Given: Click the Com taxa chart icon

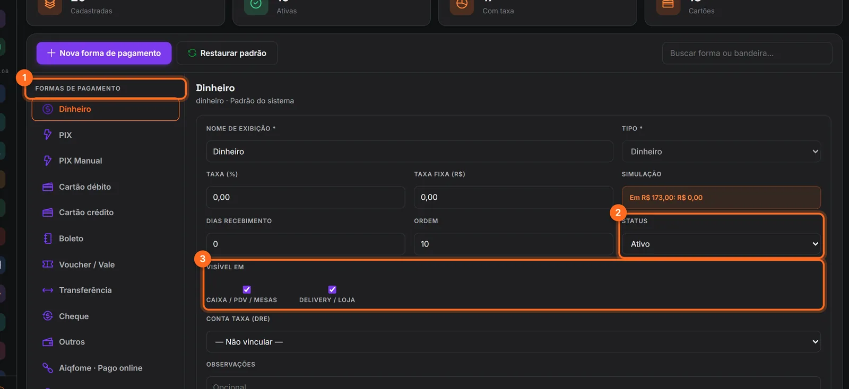Looking at the screenshot, I should (462, 4).
